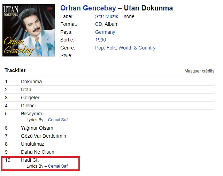Screen dimensions: 223x176
Task: Click the Gölgeler track title
Action: point(30,98)
